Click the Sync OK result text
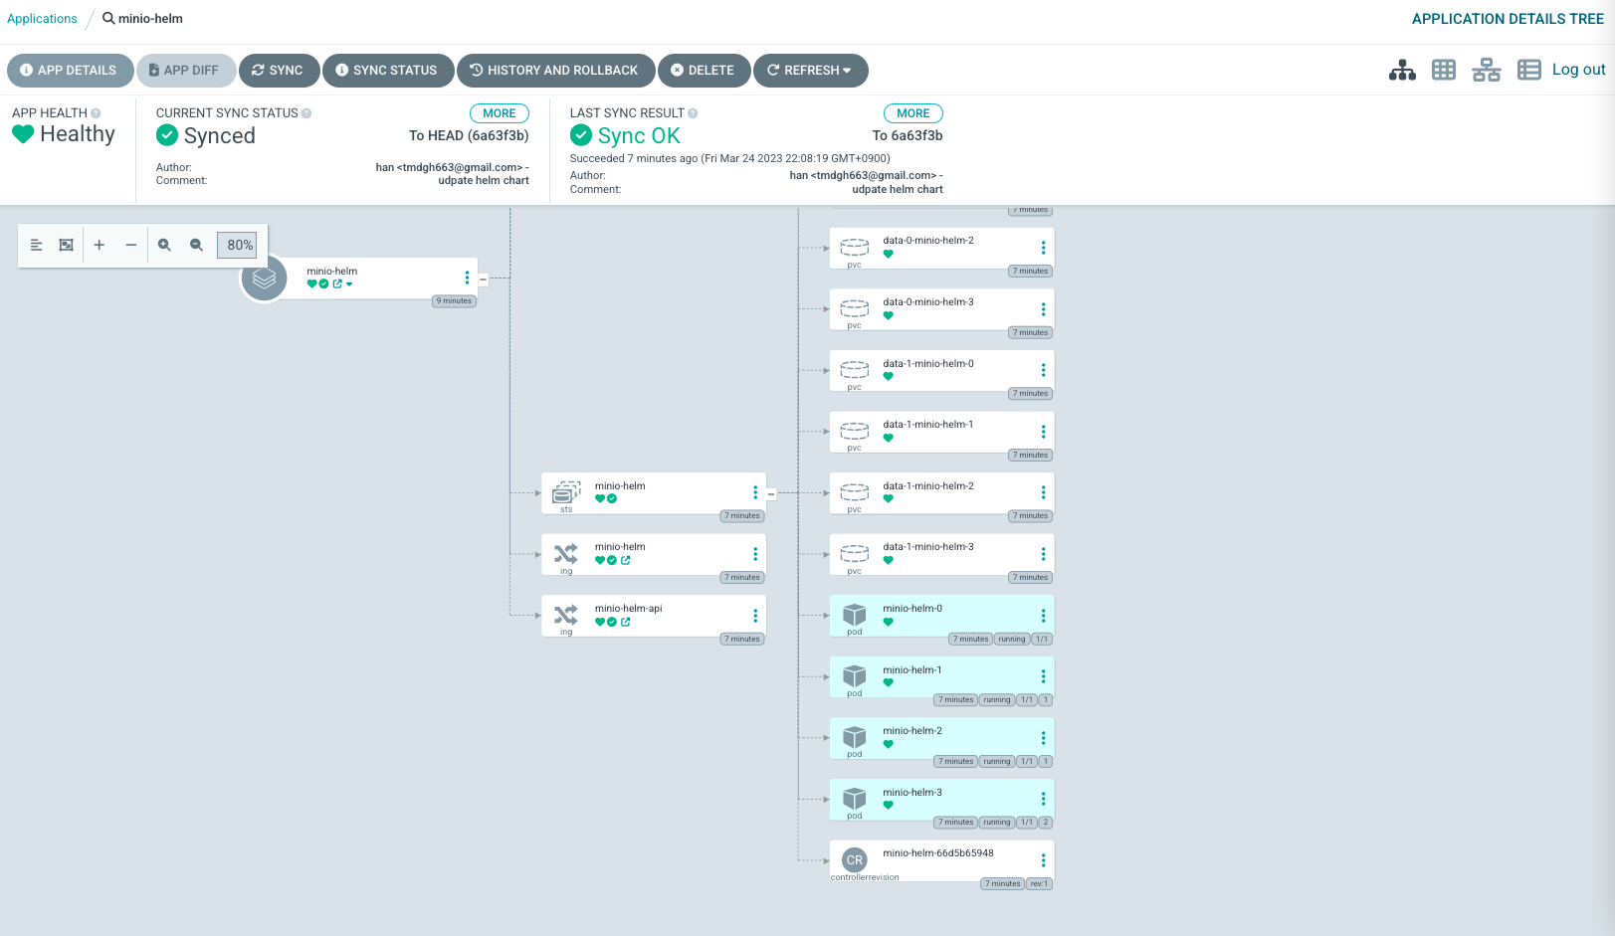The width and height of the screenshot is (1615, 936). coord(639,135)
